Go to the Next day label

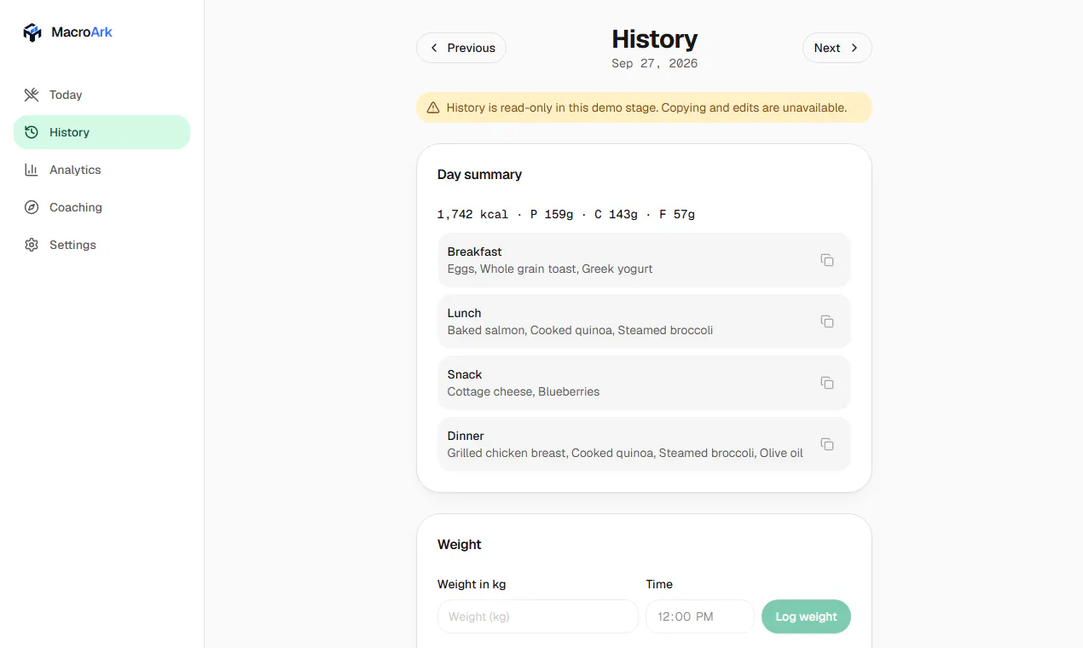[x=827, y=48]
